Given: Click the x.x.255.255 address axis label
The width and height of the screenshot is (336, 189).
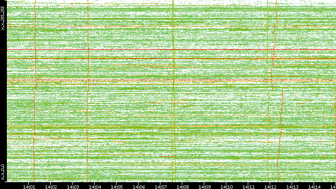Looking at the screenshot, I should coord(3,18).
